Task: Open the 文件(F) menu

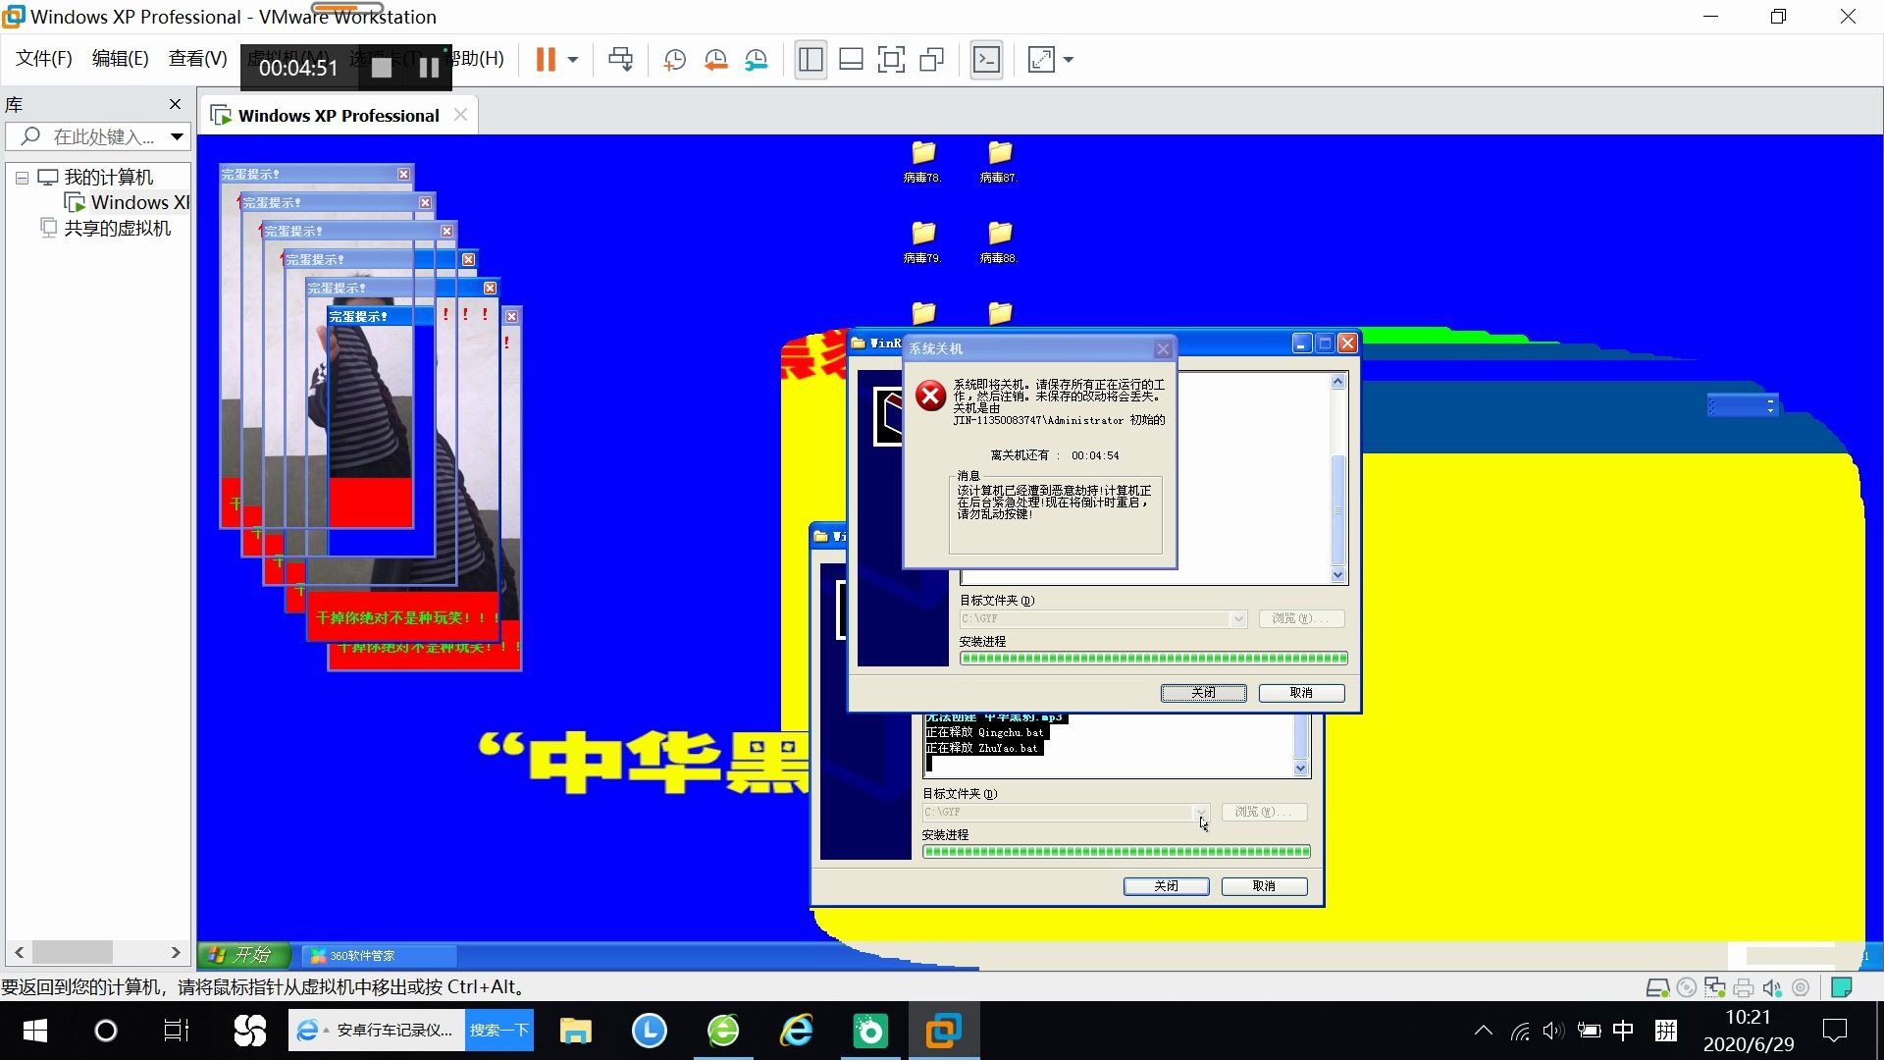Action: pos(44,59)
